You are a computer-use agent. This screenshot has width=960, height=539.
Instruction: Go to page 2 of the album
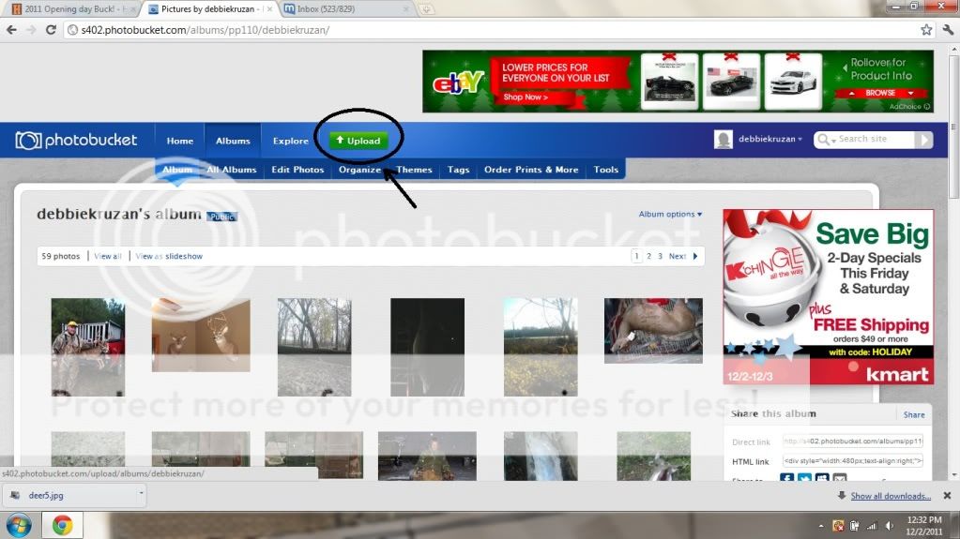(x=648, y=256)
